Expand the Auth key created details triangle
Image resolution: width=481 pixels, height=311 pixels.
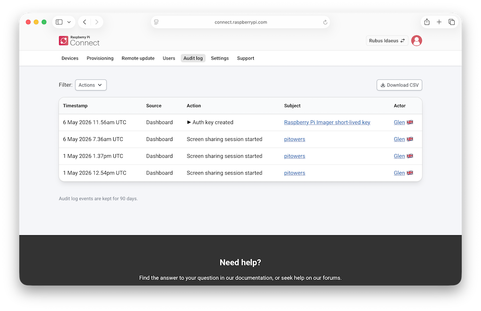pyautogui.click(x=189, y=122)
